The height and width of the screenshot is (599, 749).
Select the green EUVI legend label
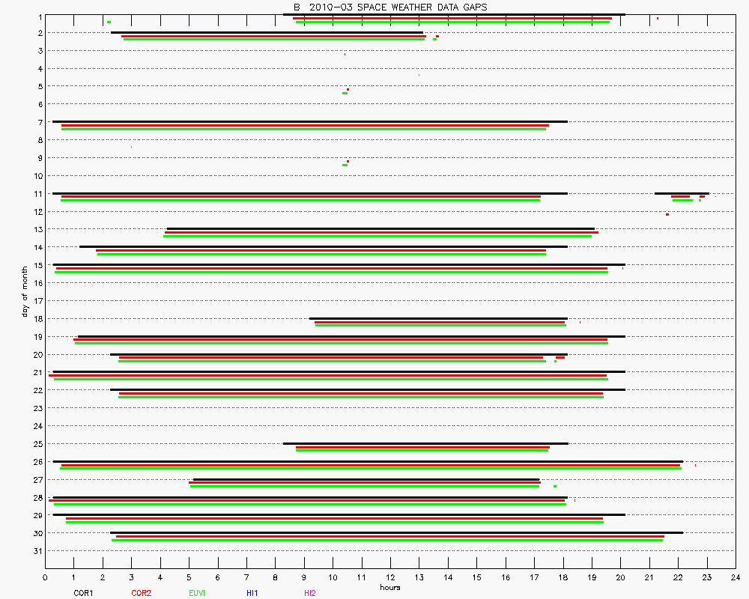tap(198, 593)
